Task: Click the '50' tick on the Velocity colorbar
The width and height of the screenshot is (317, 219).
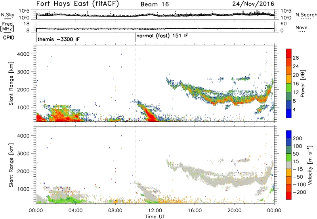Action: (296, 154)
